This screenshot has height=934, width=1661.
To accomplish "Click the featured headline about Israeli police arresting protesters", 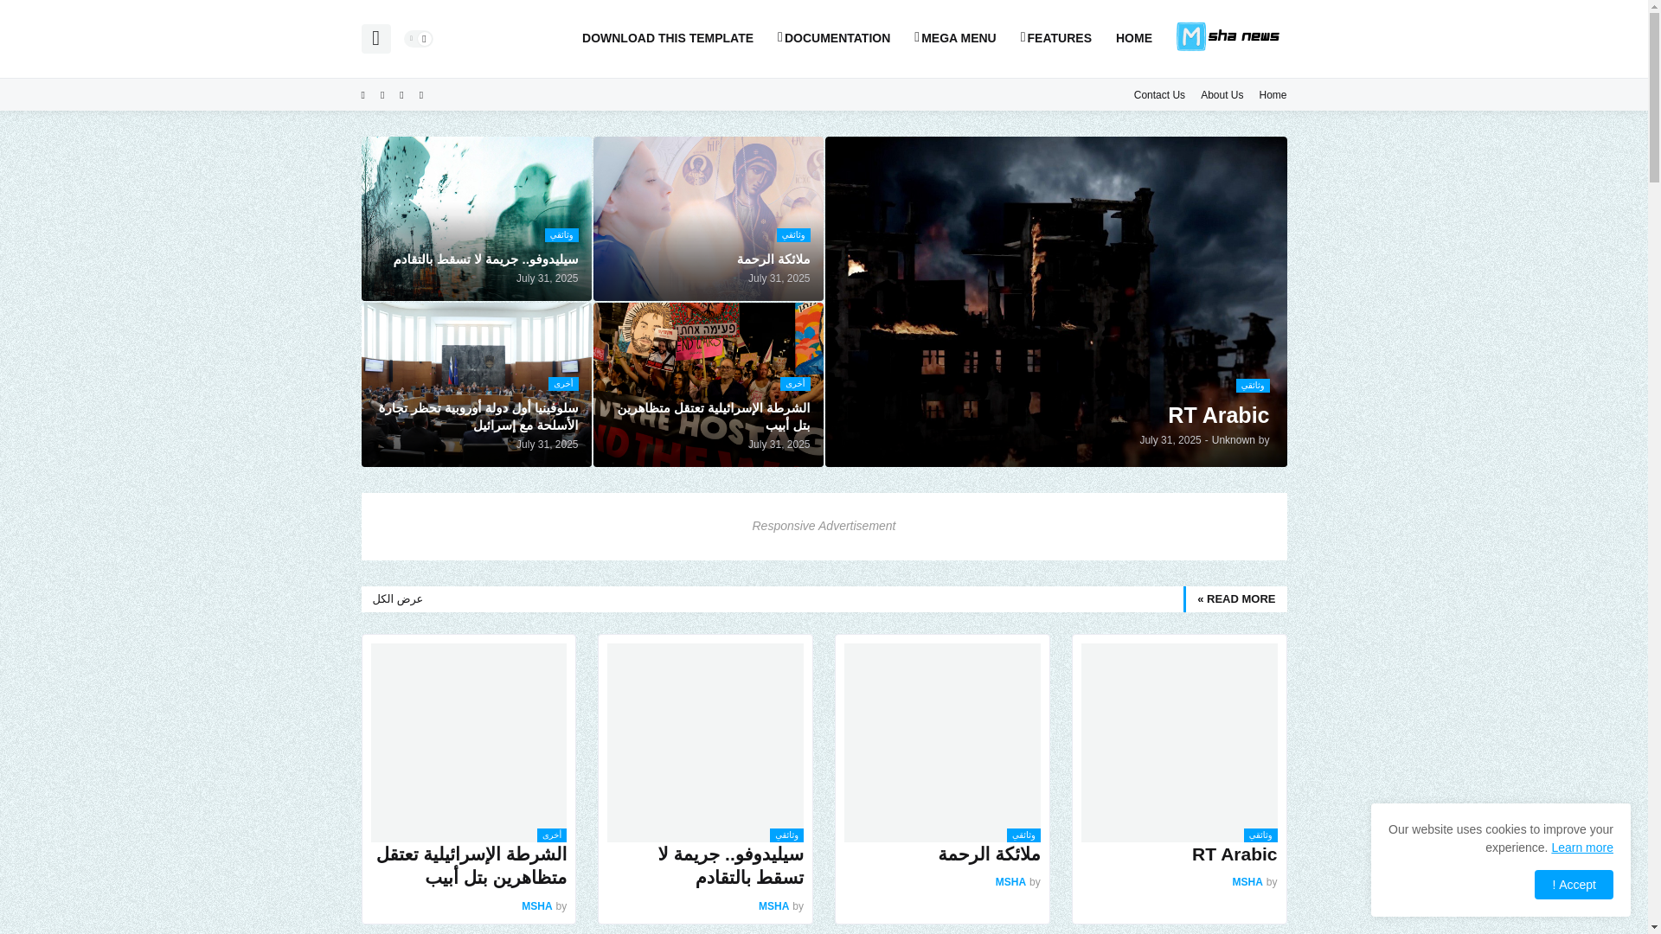I will (x=714, y=417).
